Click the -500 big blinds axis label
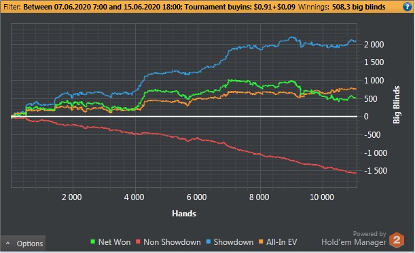Viewport: 415px width, 253px height. click(372, 135)
